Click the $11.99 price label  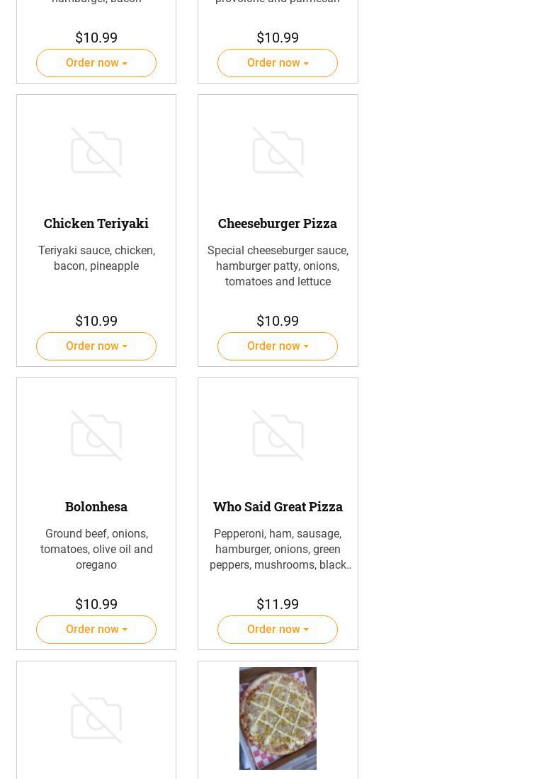[x=278, y=604]
